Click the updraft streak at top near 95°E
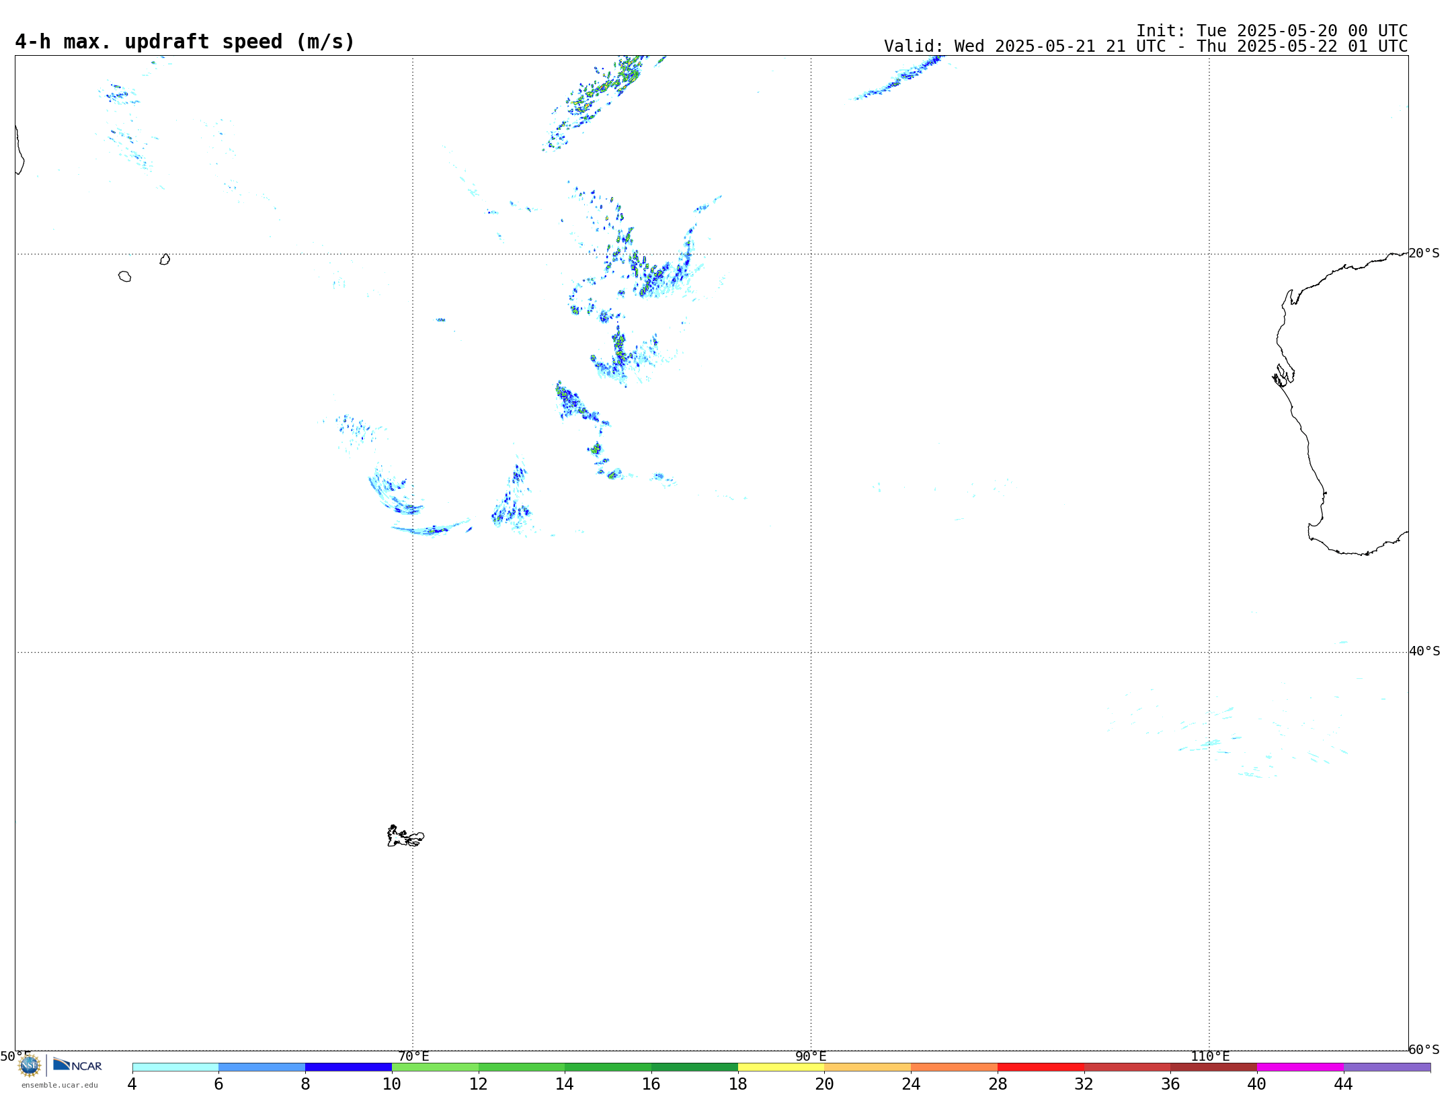 coord(897,79)
